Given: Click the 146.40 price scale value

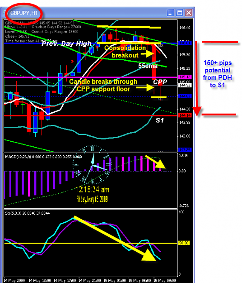Looking at the screenshot, I should click(x=185, y=28).
